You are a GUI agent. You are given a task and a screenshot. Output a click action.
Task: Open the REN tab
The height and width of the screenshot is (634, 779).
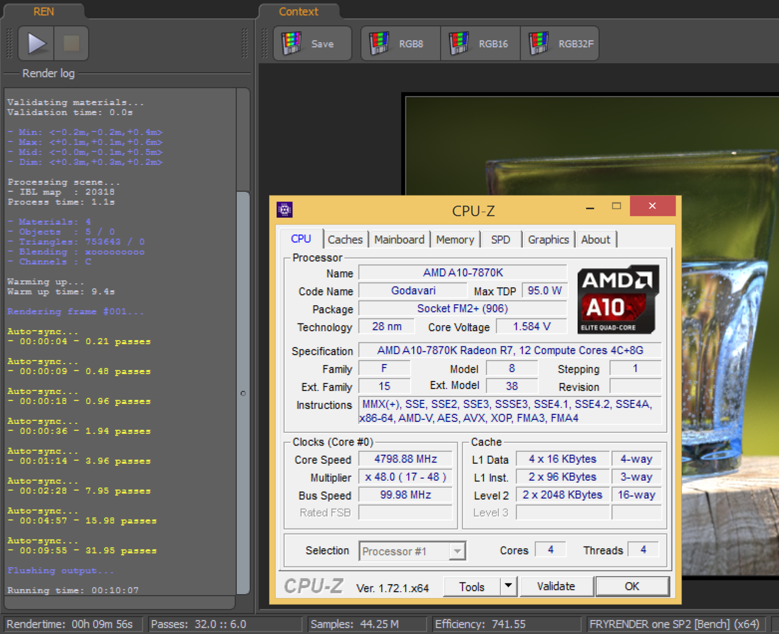43,12
